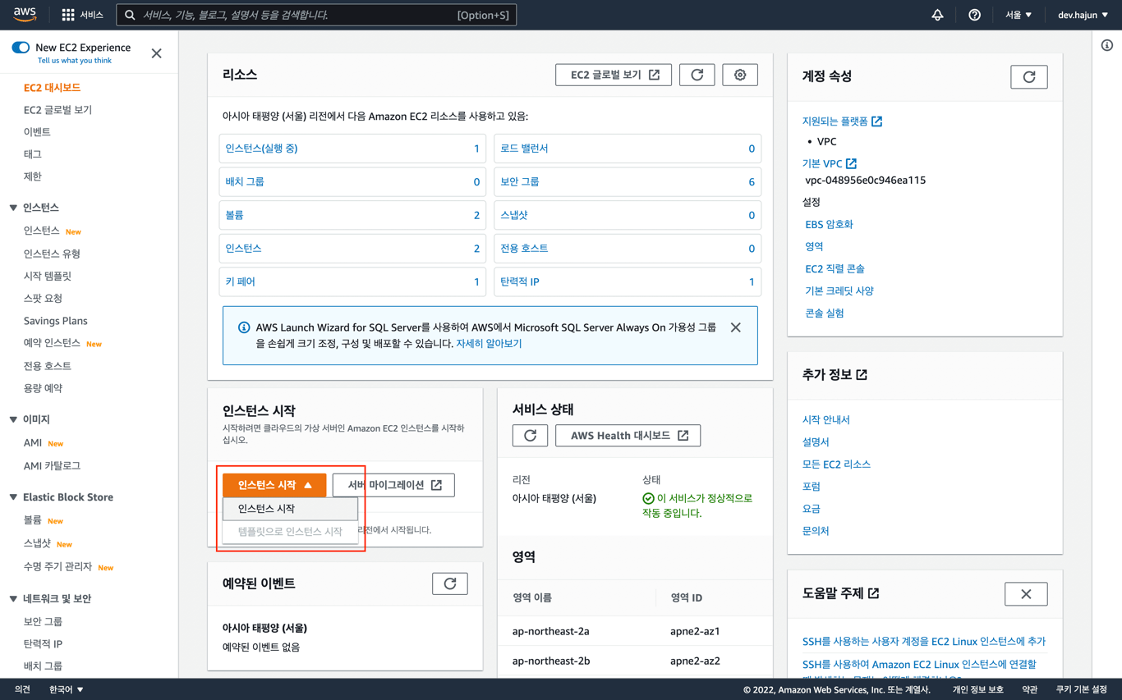Collapse the 네트워크 및 보안 section
The height and width of the screenshot is (700, 1122).
click(x=13, y=599)
